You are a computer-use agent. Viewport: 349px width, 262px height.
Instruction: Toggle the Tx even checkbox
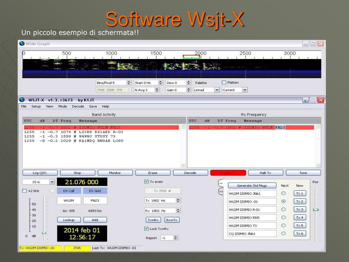click(146, 181)
